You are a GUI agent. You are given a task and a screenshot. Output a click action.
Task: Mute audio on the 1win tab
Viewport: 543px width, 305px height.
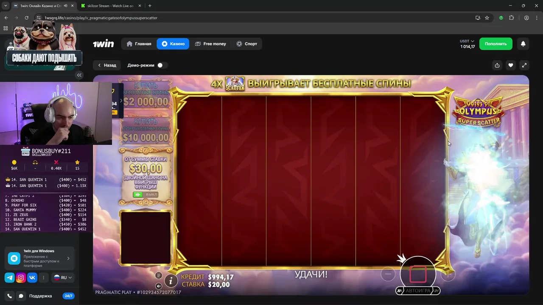tap(65, 6)
